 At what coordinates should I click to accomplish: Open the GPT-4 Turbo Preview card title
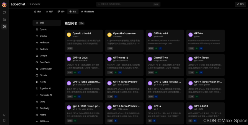(125, 82)
